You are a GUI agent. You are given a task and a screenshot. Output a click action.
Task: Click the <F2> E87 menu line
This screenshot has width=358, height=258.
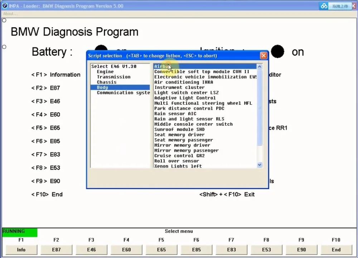45,88
